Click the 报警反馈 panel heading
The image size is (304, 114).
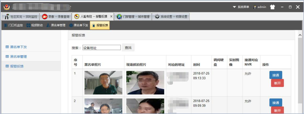78,35
